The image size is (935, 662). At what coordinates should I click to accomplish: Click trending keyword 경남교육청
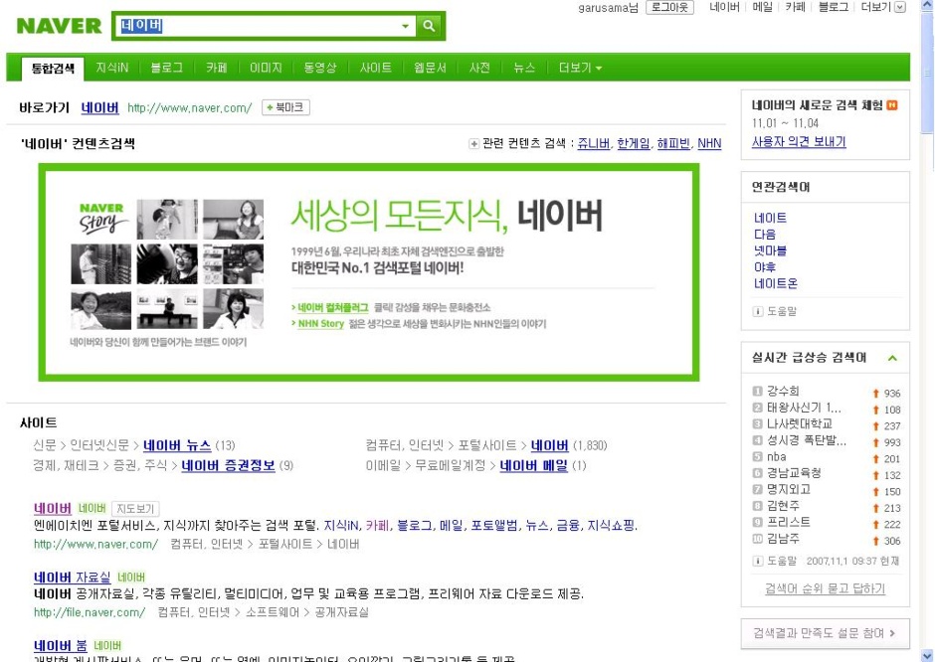click(x=794, y=473)
